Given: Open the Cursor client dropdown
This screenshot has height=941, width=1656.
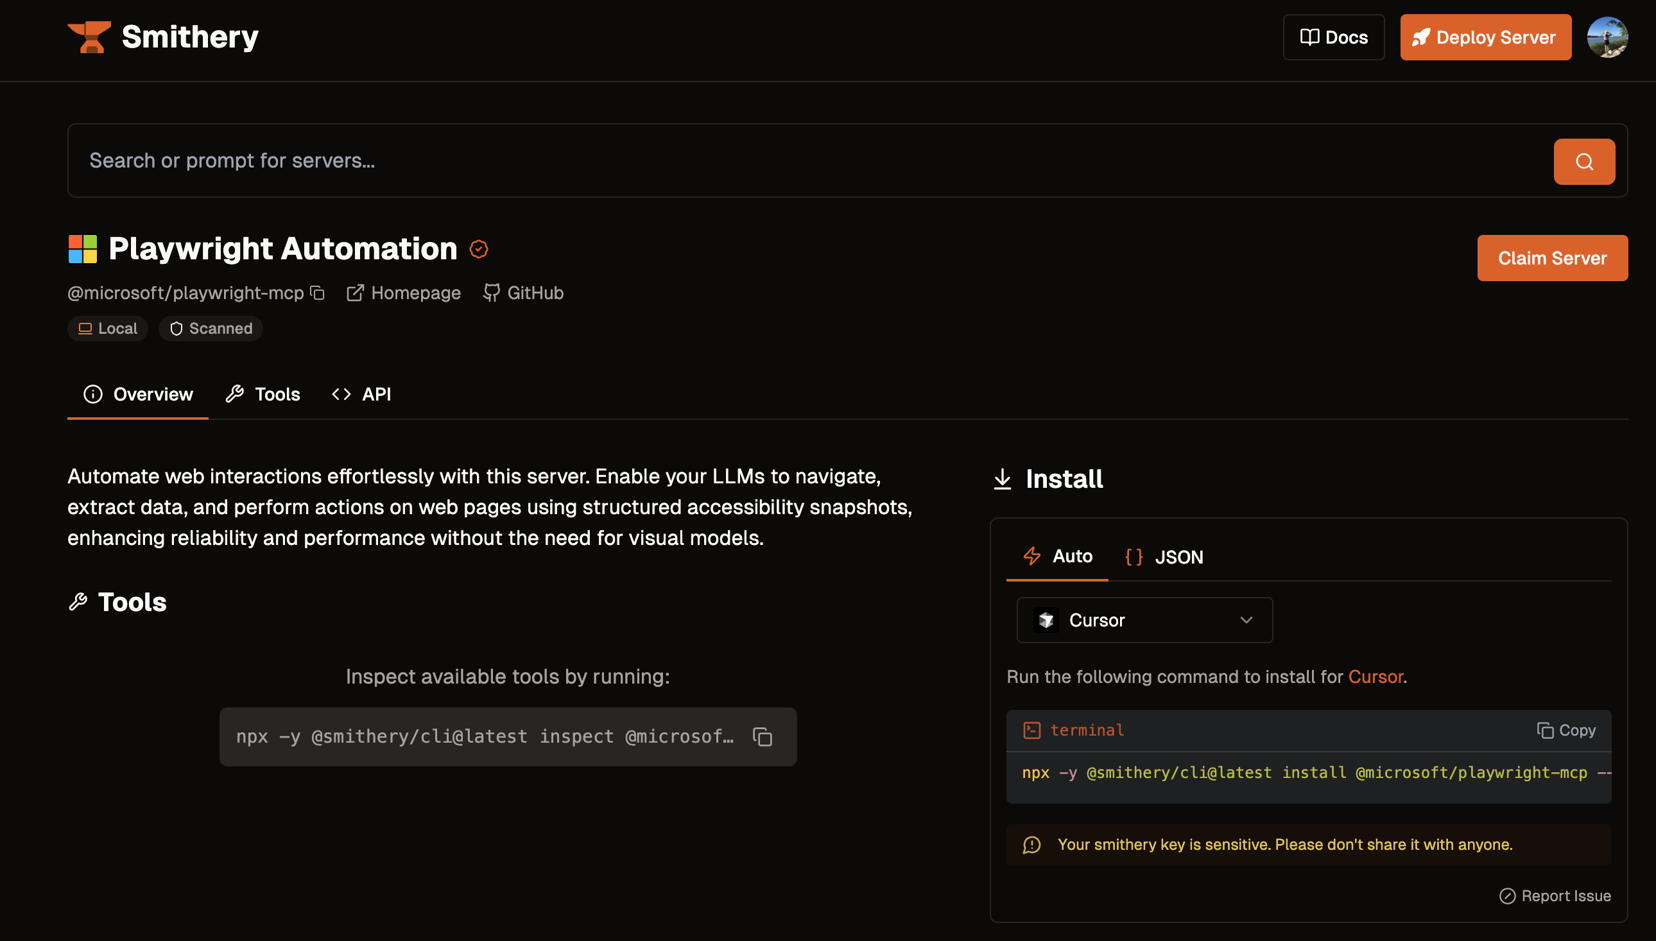Looking at the screenshot, I should [x=1144, y=621].
